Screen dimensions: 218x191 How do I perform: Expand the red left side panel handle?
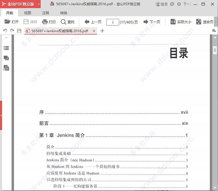pos(1,115)
